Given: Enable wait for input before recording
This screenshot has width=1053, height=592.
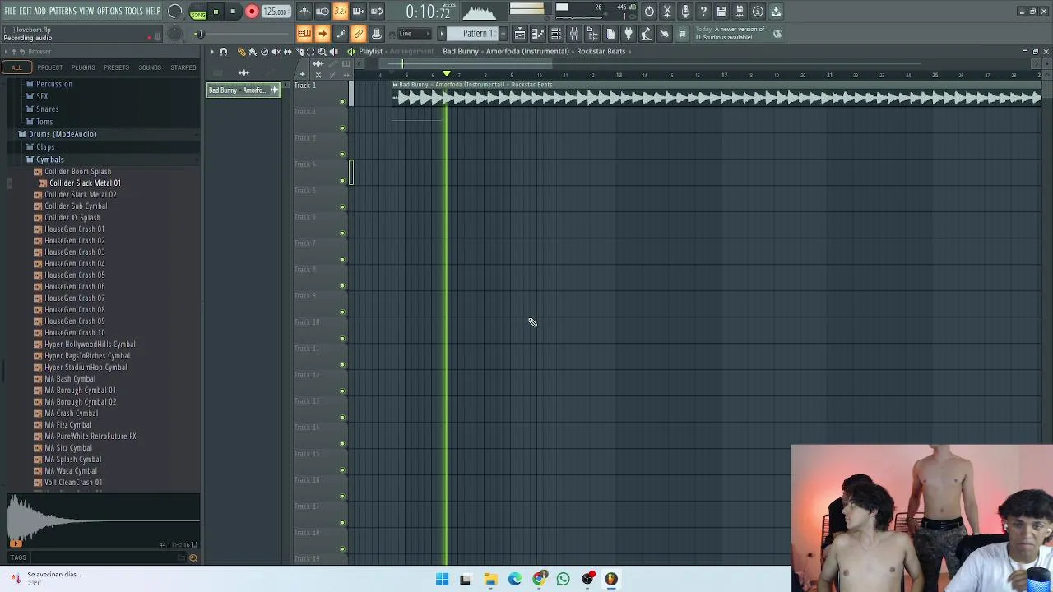Looking at the screenshot, I should point(322,12).
